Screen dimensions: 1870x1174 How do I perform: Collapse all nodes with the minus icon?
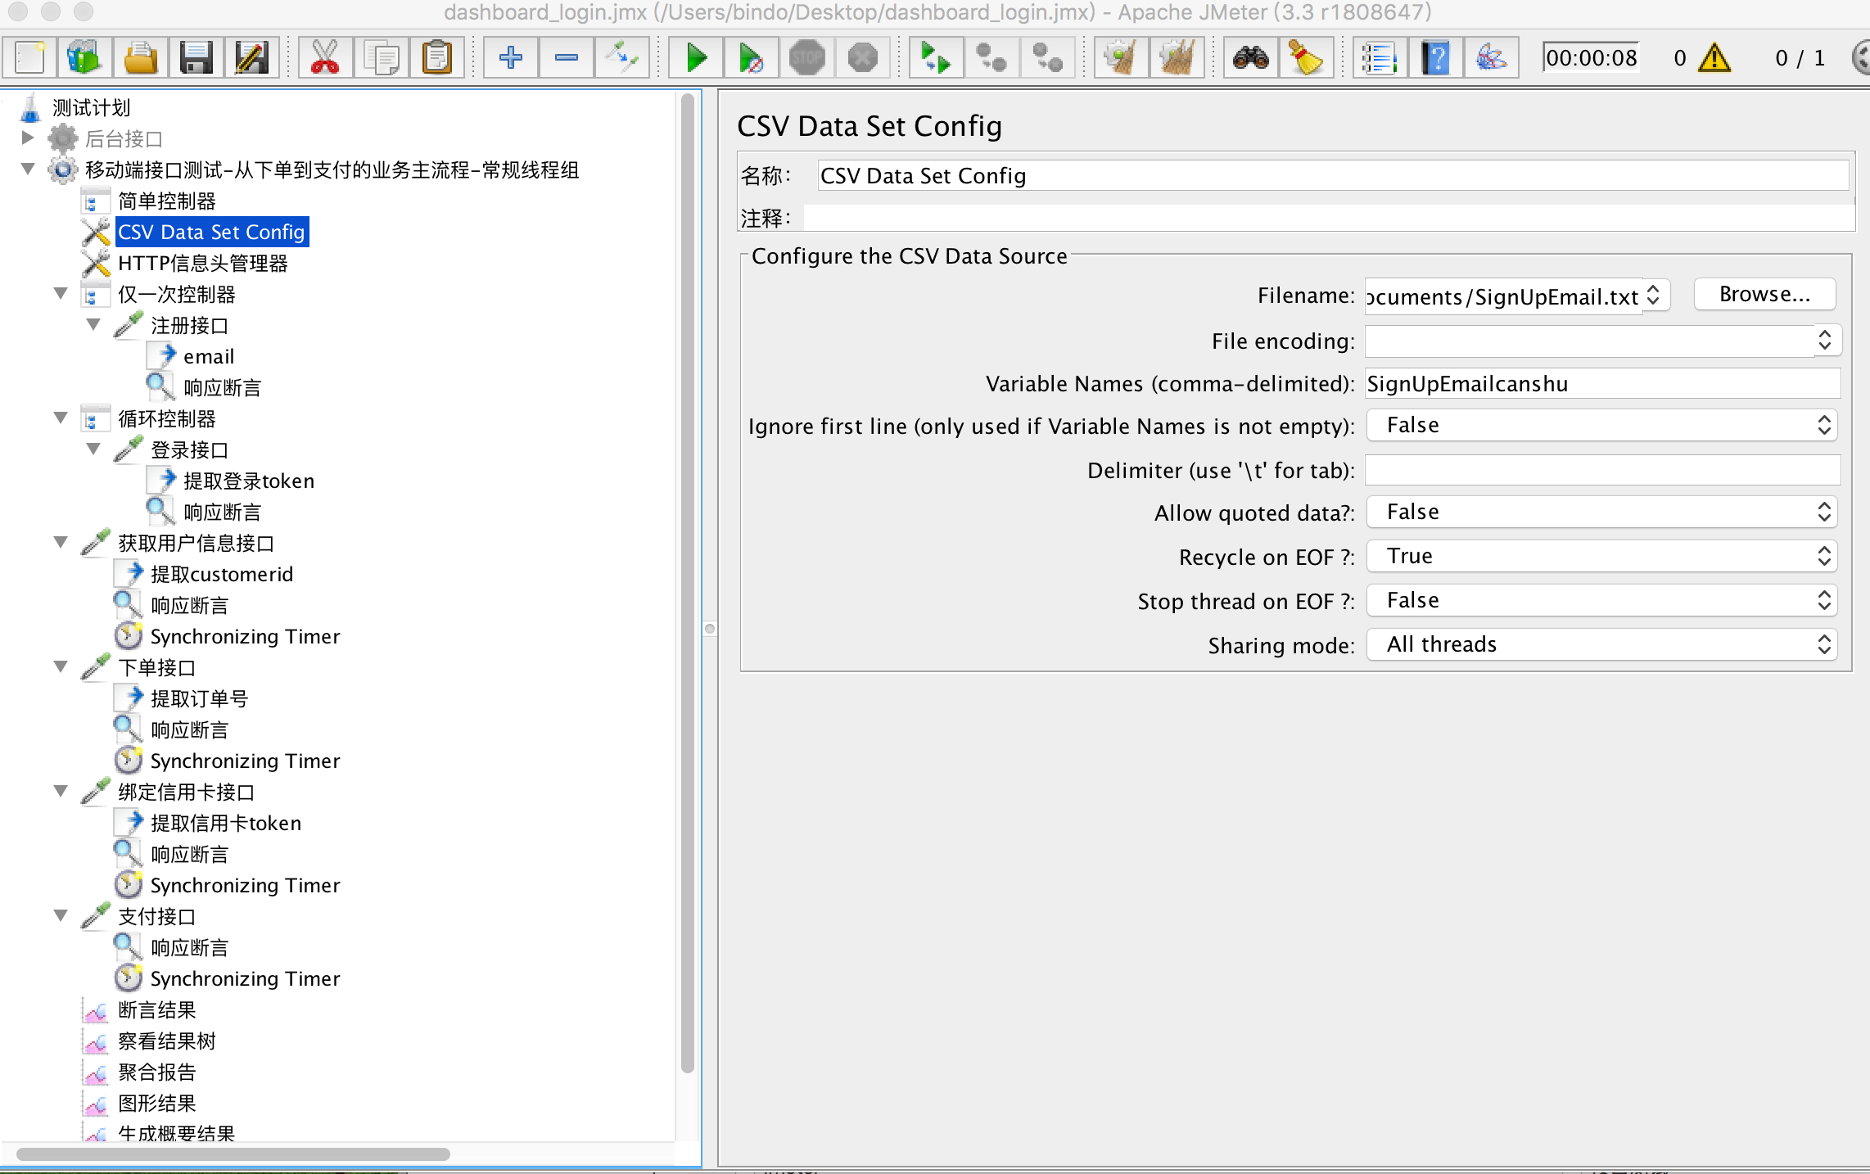(x=566, y=57)
